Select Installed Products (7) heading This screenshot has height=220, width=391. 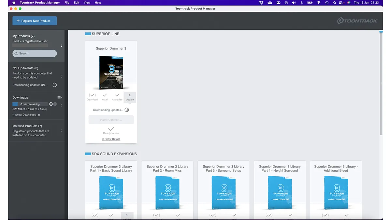[27, 126]
